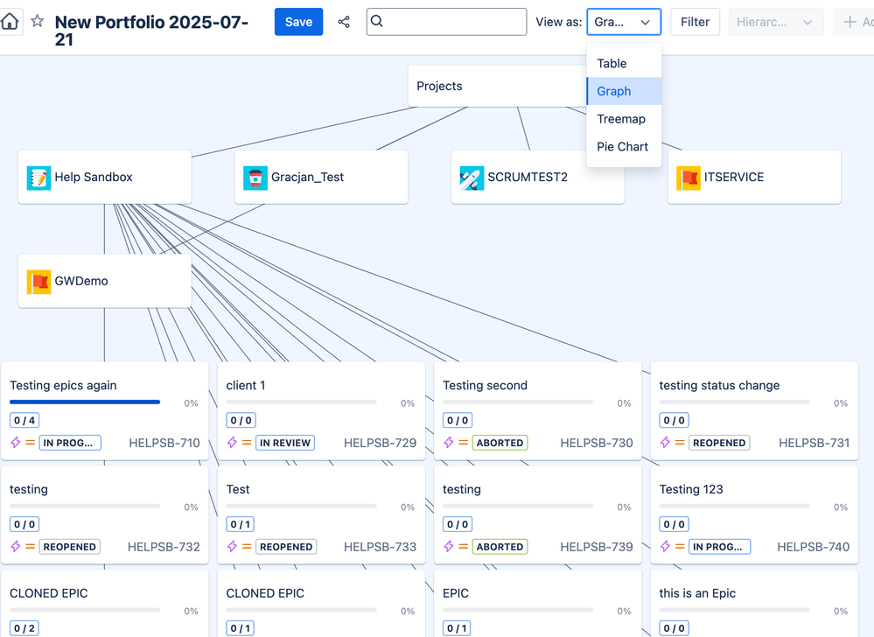The width and height of the screenshot is (874, 637).
Task: Click epic lightning icon on HELPSB-731
Action: point(666,443)
